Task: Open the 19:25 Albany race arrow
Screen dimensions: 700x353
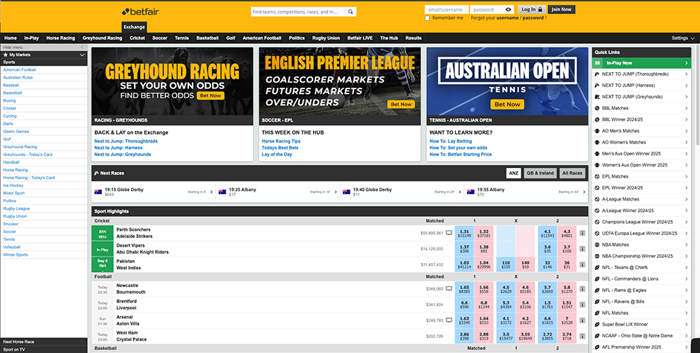Action: 335,192
